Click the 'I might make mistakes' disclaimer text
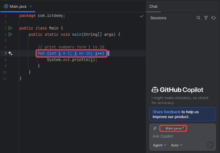The width and height of the screenshot is (220, 153). click(180, 100)
